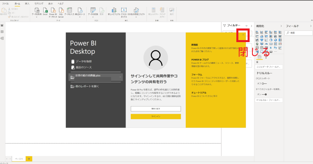Switch to Report view in left sidebar
This screenshot has height=164, width=313.
[2, 25]
